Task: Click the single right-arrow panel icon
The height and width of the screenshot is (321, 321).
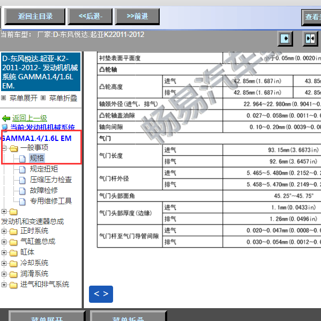Action: pos(285,39)
